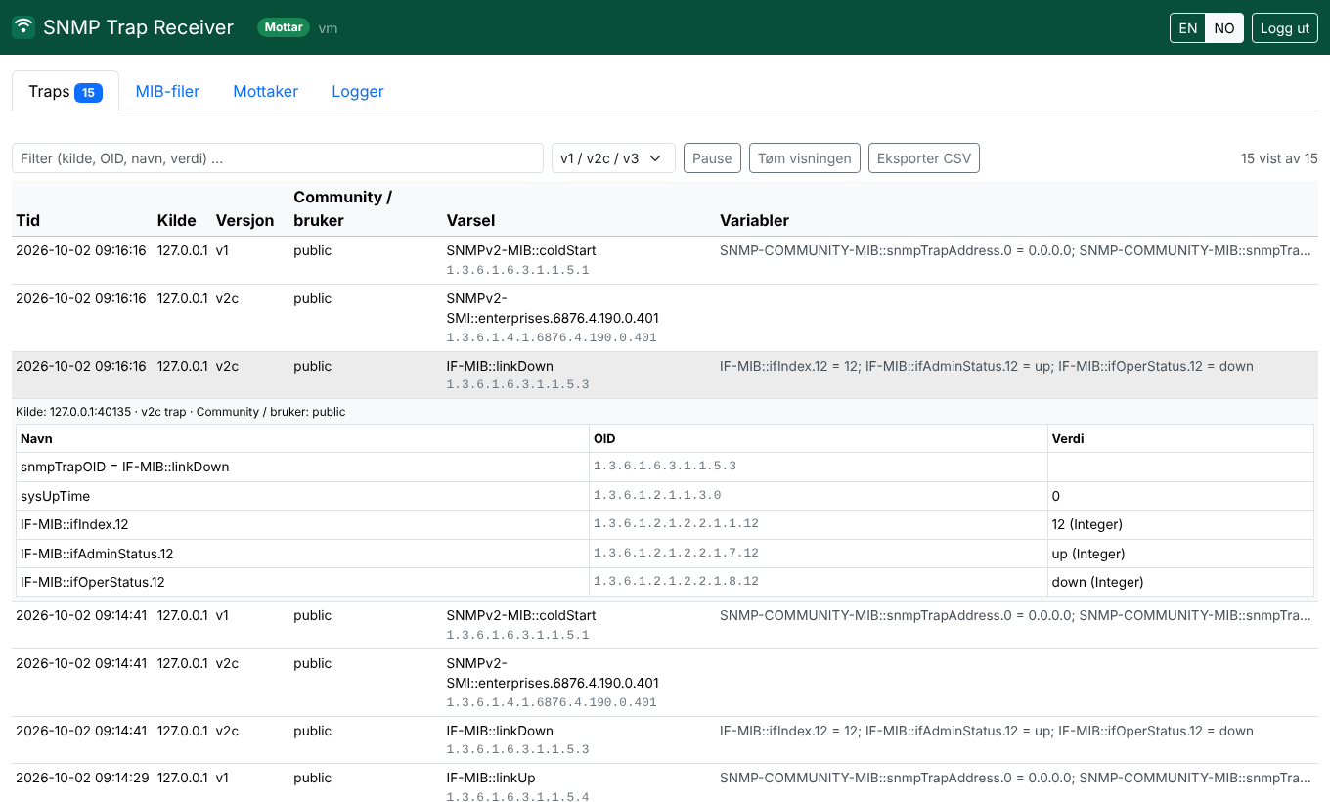Click OID 1.3.6.1.2.1.1.3.0 in details
This screenshot has height=802, width=1330.
[x=657, y=495]
